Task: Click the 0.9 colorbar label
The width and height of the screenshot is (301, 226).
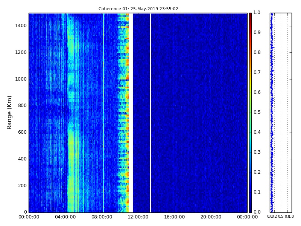Action: [257, 32]
